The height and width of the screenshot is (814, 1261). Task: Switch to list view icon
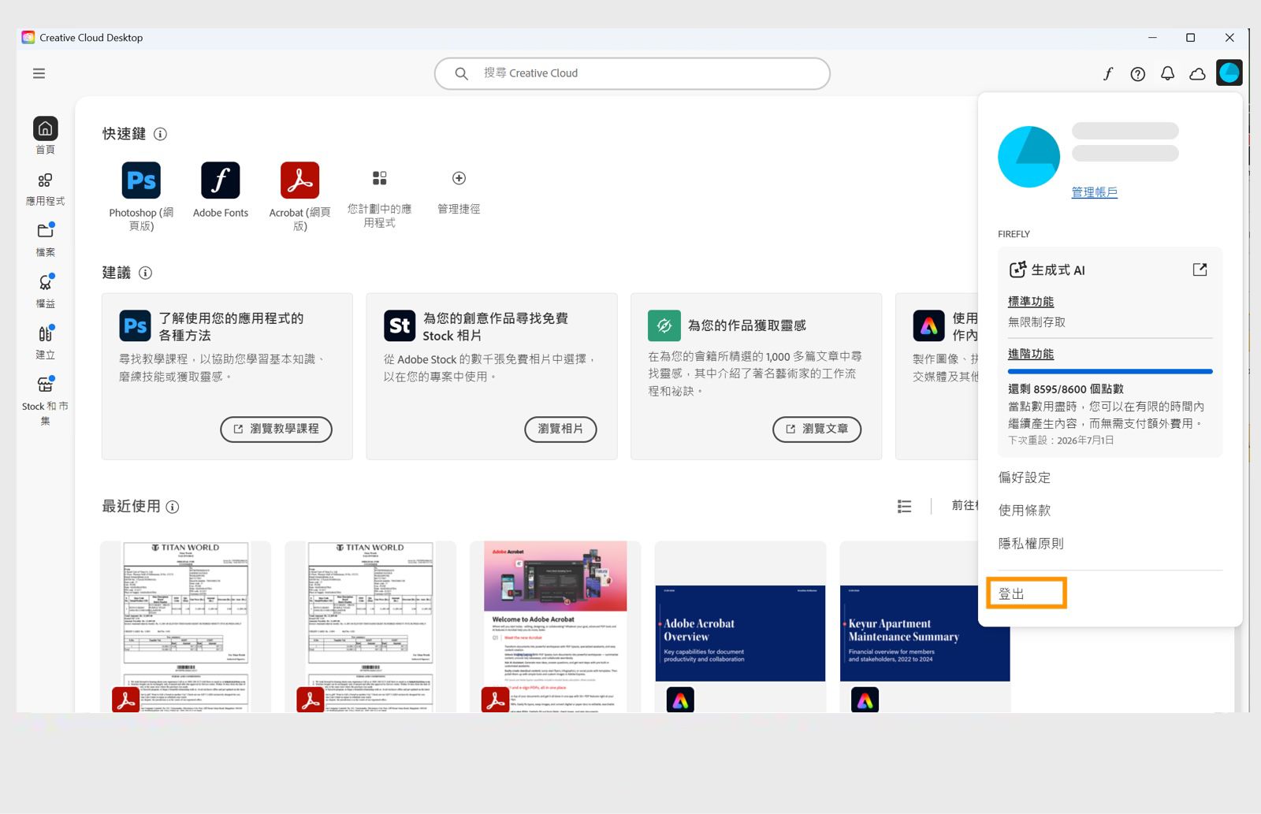[904, 506]
